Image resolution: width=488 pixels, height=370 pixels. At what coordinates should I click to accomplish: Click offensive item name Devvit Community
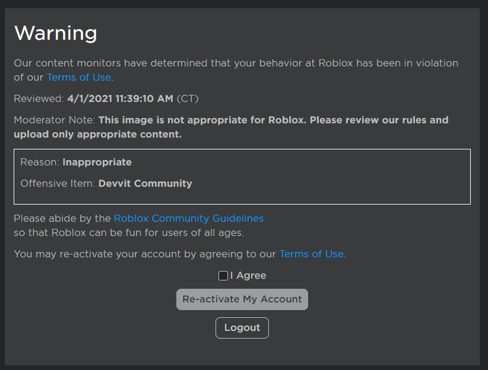(x=145, y=183)
